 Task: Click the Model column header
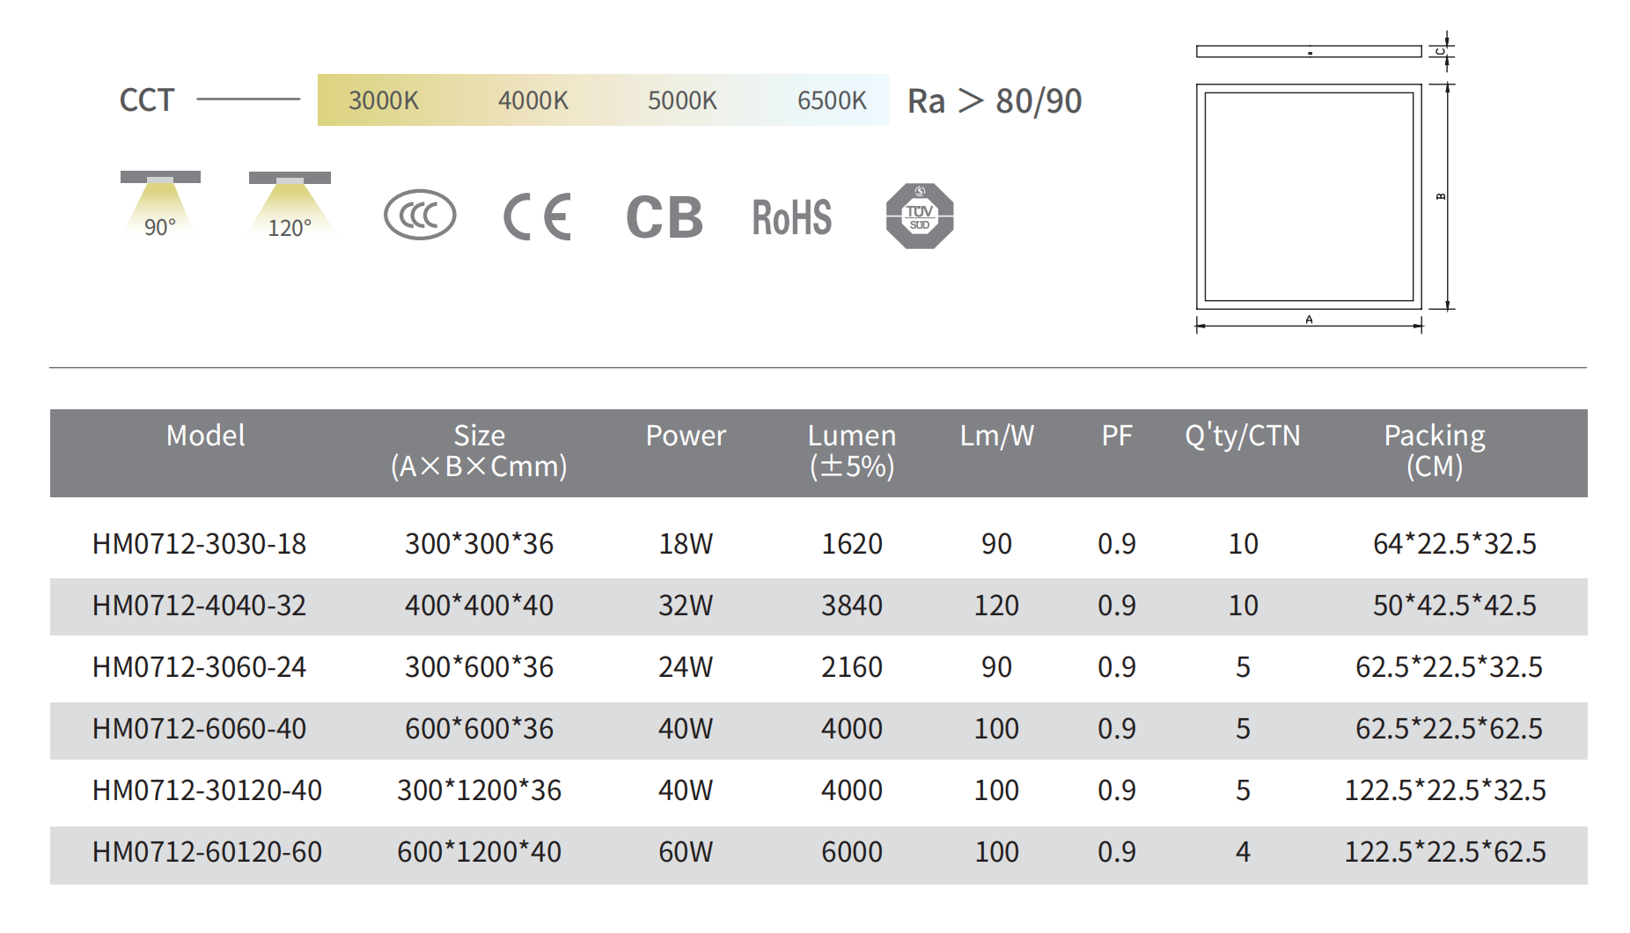205,436
